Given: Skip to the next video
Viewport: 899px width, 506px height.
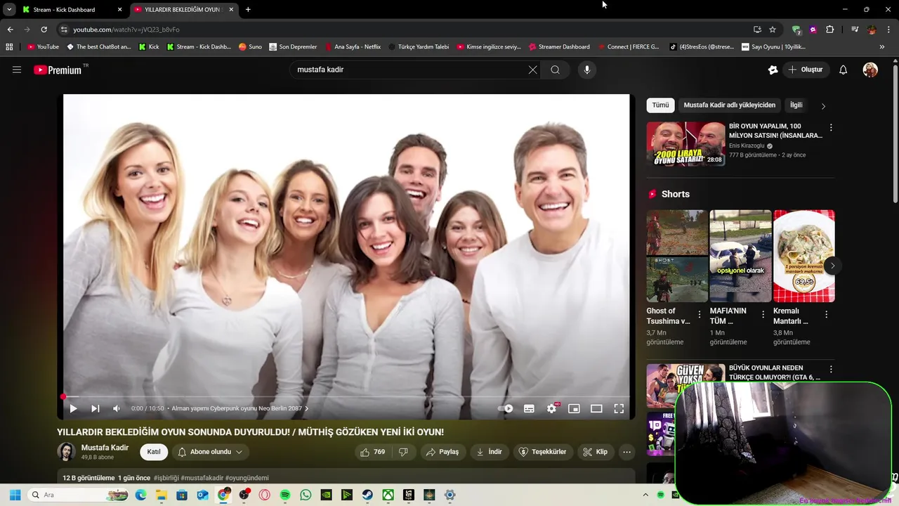Looking at the screenshot, I should (96, 408).
